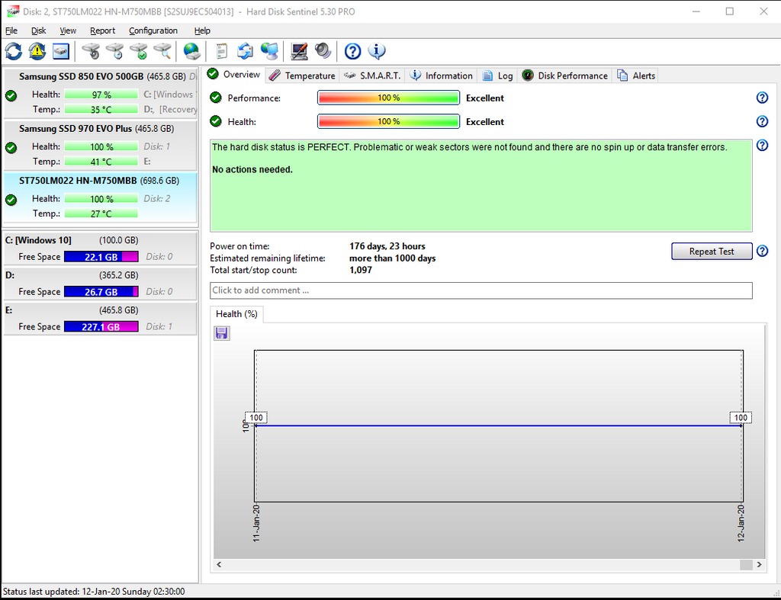The image size is (781, 600).
Task: Click help icon next to Performance bar
Action: pyautogui.click(x=761, y=98)
